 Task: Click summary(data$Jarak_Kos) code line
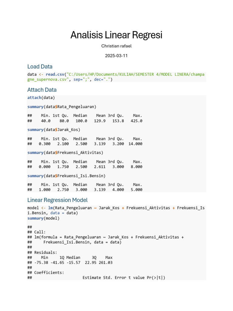(x=54, y=130)
